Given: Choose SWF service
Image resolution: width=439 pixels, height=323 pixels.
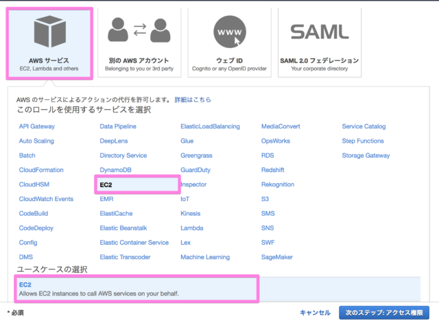Looking at the screenshot, I should [x=268, y=243].
